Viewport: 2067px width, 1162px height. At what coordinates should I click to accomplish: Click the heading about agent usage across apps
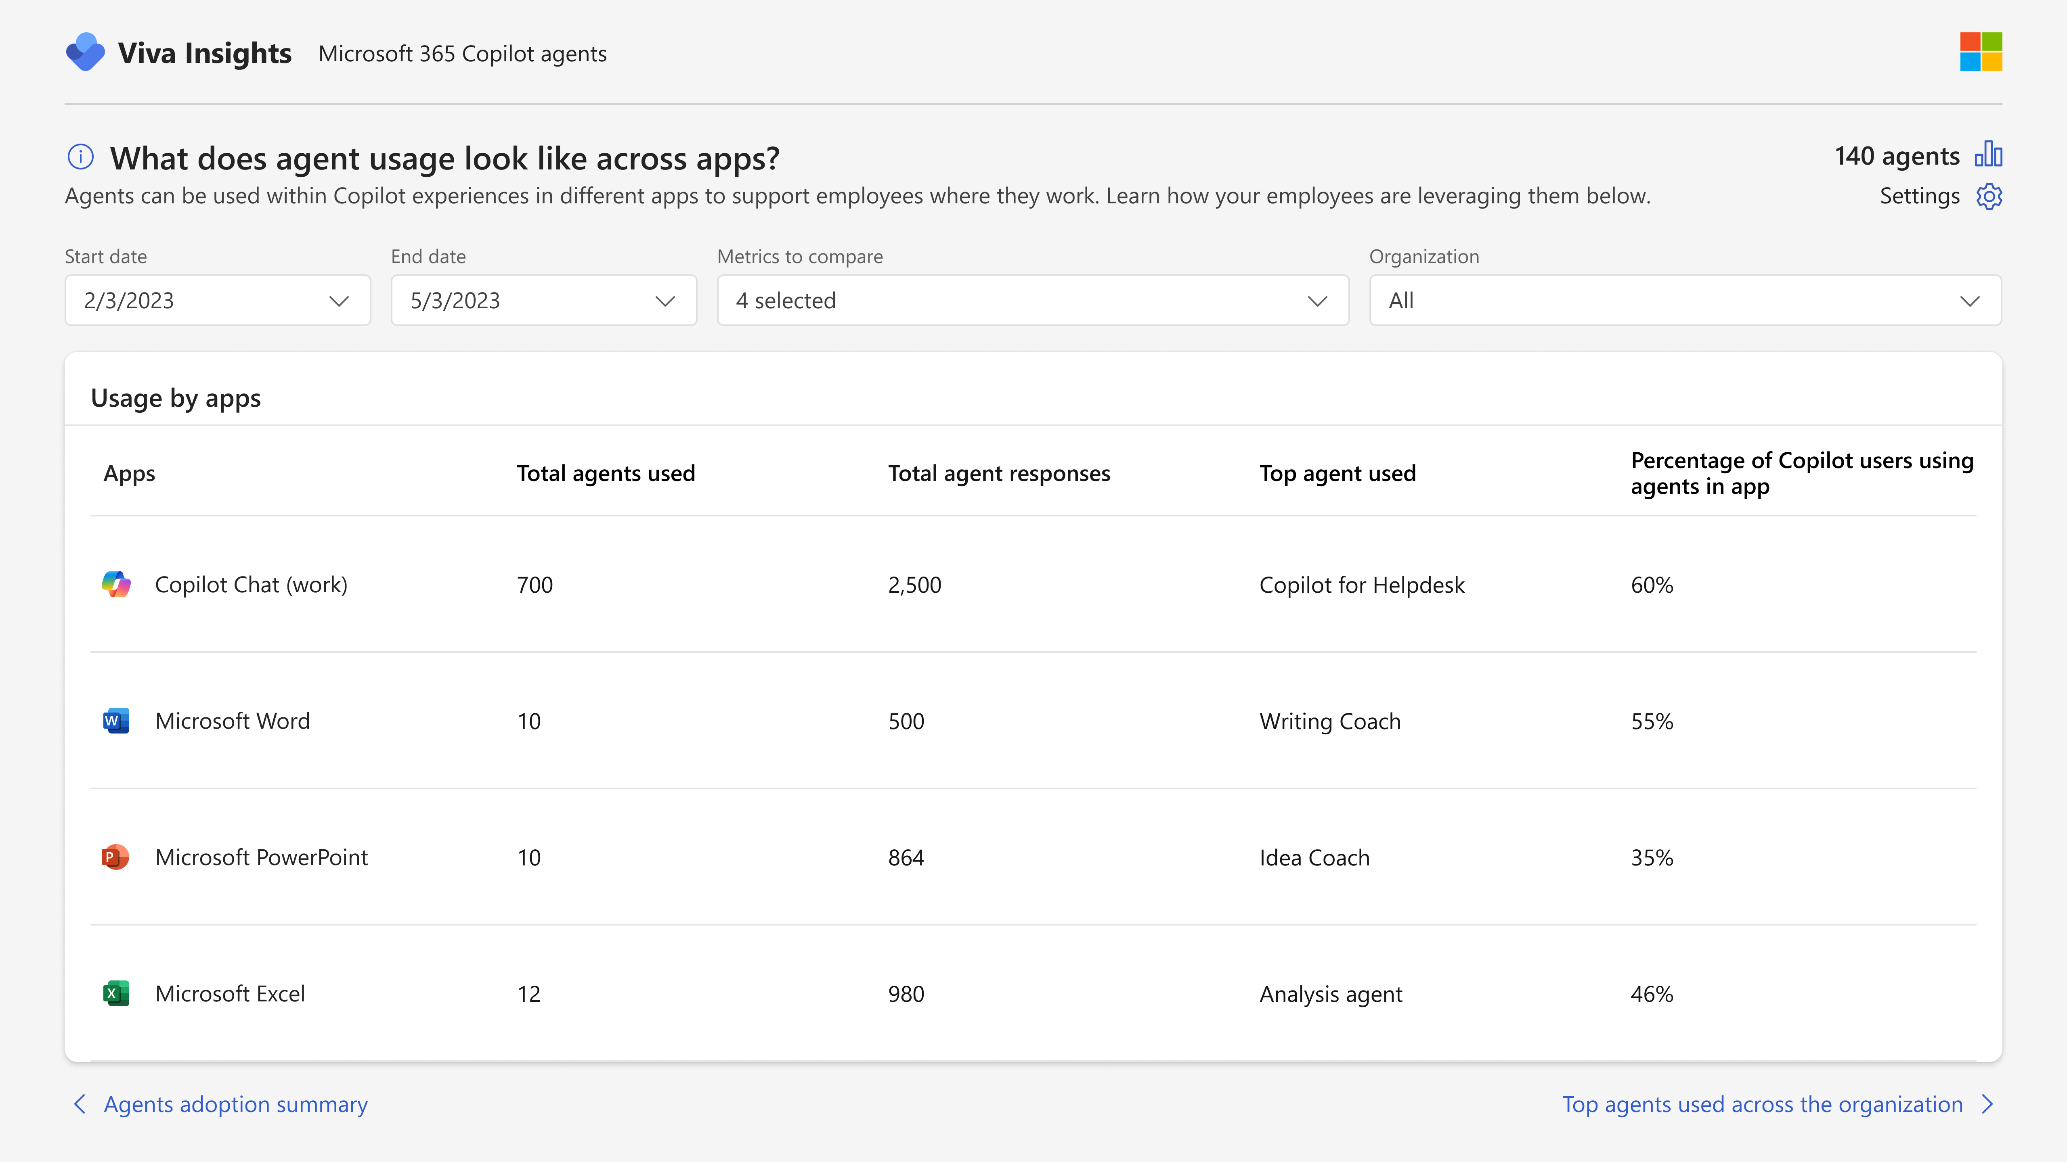click(444, 158)
